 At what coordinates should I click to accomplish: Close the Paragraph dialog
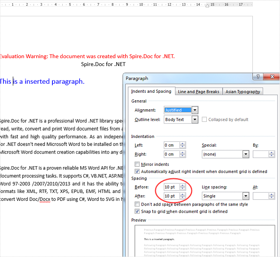pyautogui.click(x=272, y=77)
